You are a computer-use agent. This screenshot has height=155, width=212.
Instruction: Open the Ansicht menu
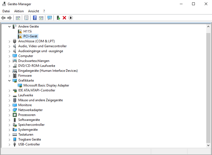click(x=34, y=11)
